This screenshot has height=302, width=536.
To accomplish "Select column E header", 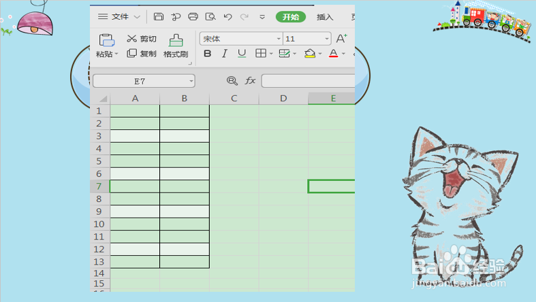I will [x=332, y=98].
